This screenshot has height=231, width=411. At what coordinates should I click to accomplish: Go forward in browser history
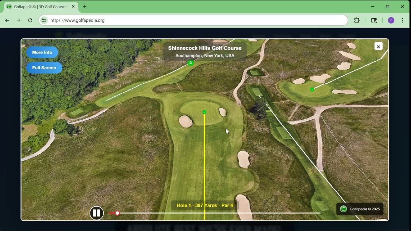pos(19,20)
